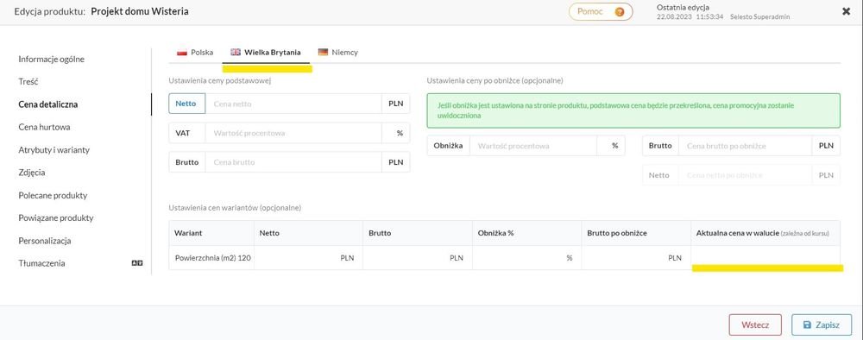Click the green discount information notice
The height and width of the screenshot is (340, 863).
coord(633,110)
